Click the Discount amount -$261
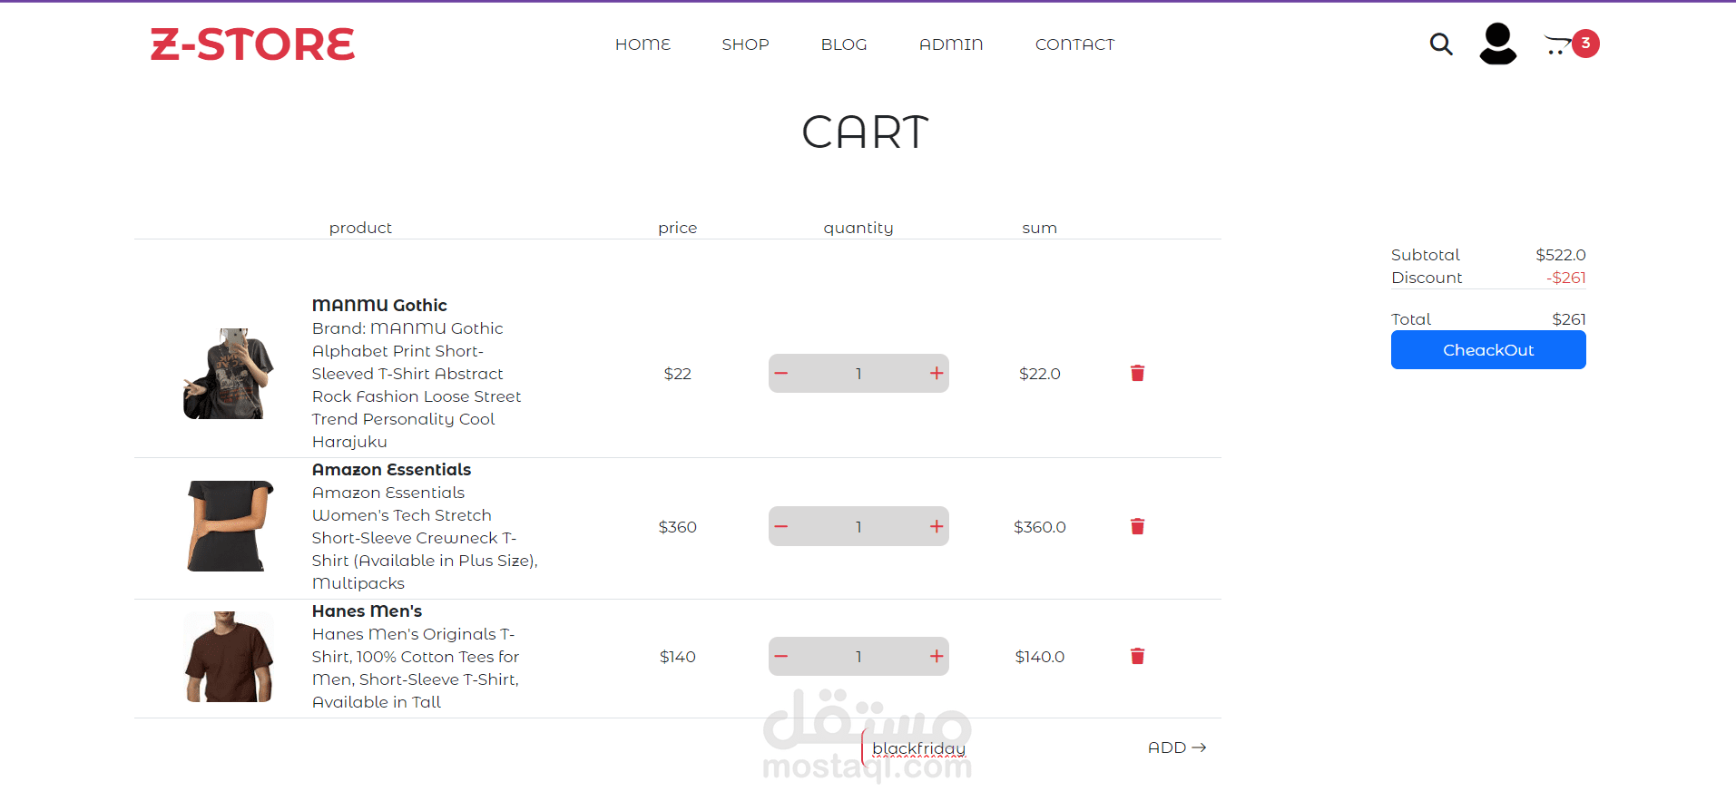 pyautogui.click(x=1566, y=278)
